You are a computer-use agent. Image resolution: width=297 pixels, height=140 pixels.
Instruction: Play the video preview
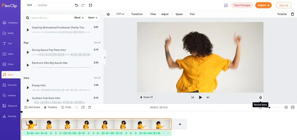click(x=200, y=98)
